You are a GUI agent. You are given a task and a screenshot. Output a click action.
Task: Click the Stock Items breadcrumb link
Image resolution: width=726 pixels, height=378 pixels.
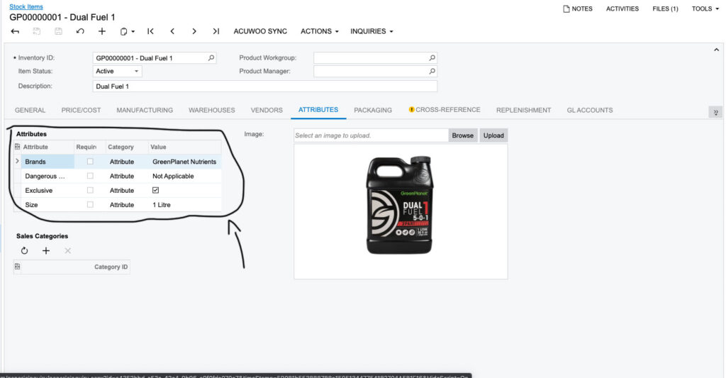click(26, 6)
